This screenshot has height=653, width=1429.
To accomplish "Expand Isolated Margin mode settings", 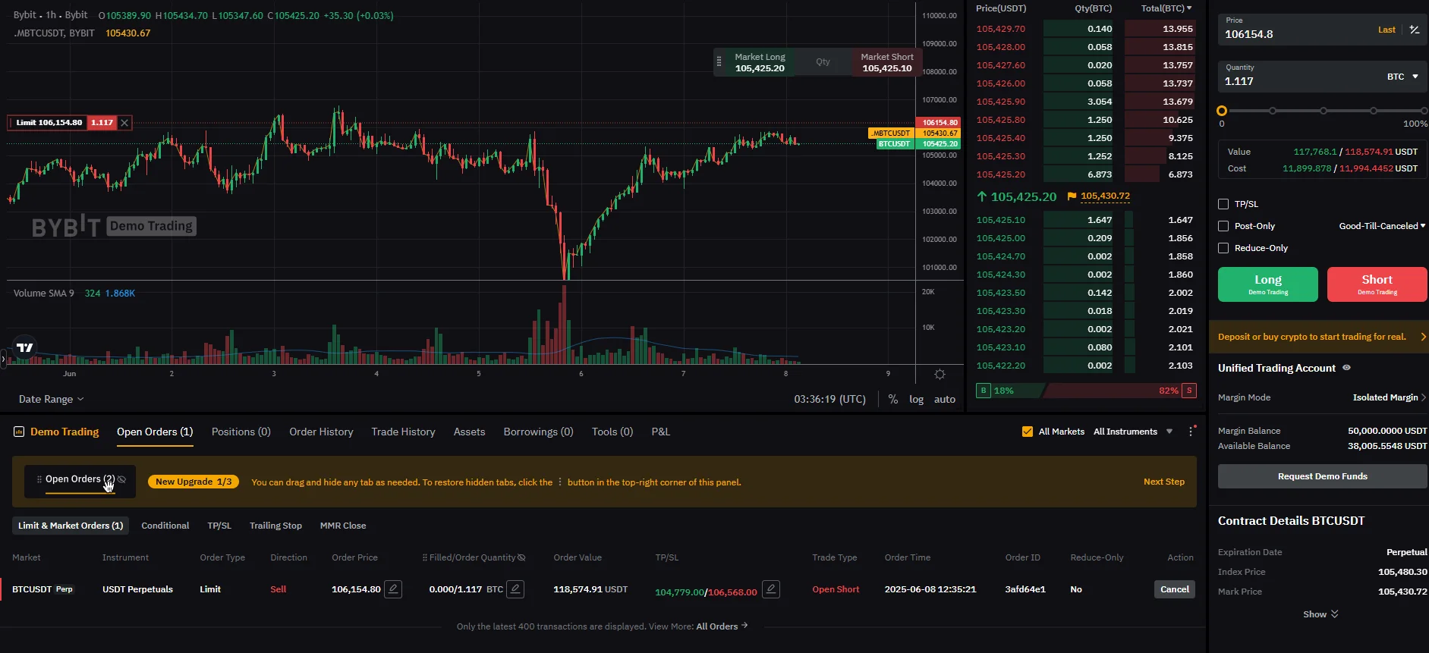I will click(x=1390, y=397).
